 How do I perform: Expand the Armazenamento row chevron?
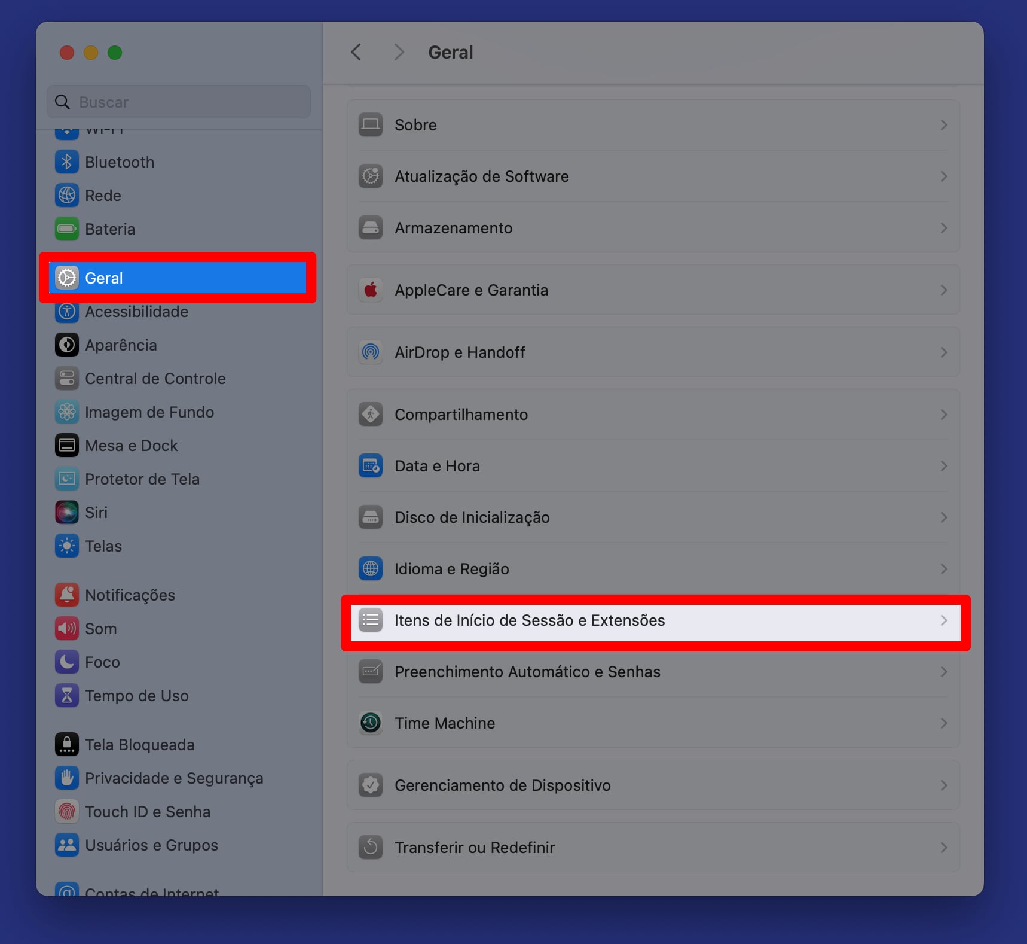click(x=943, y=228)
